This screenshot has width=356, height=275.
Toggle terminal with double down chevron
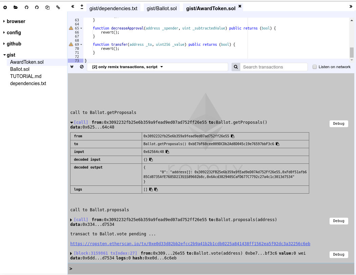coord(72,67)
